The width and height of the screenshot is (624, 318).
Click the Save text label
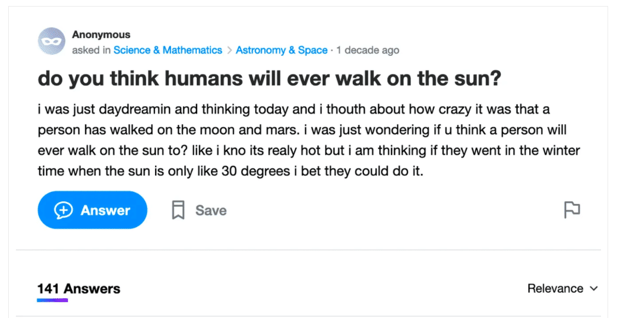[211, 211]
